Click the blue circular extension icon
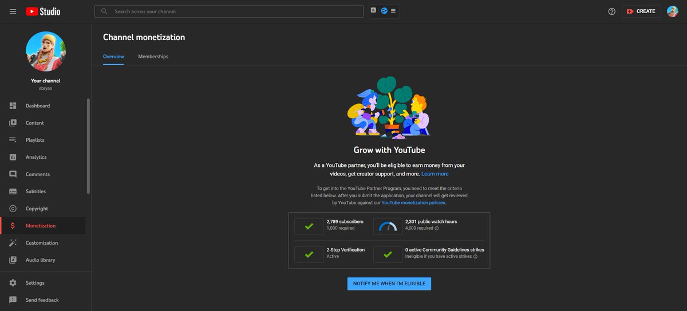Screen dimensions: 687x311 [x=384, y=11]
